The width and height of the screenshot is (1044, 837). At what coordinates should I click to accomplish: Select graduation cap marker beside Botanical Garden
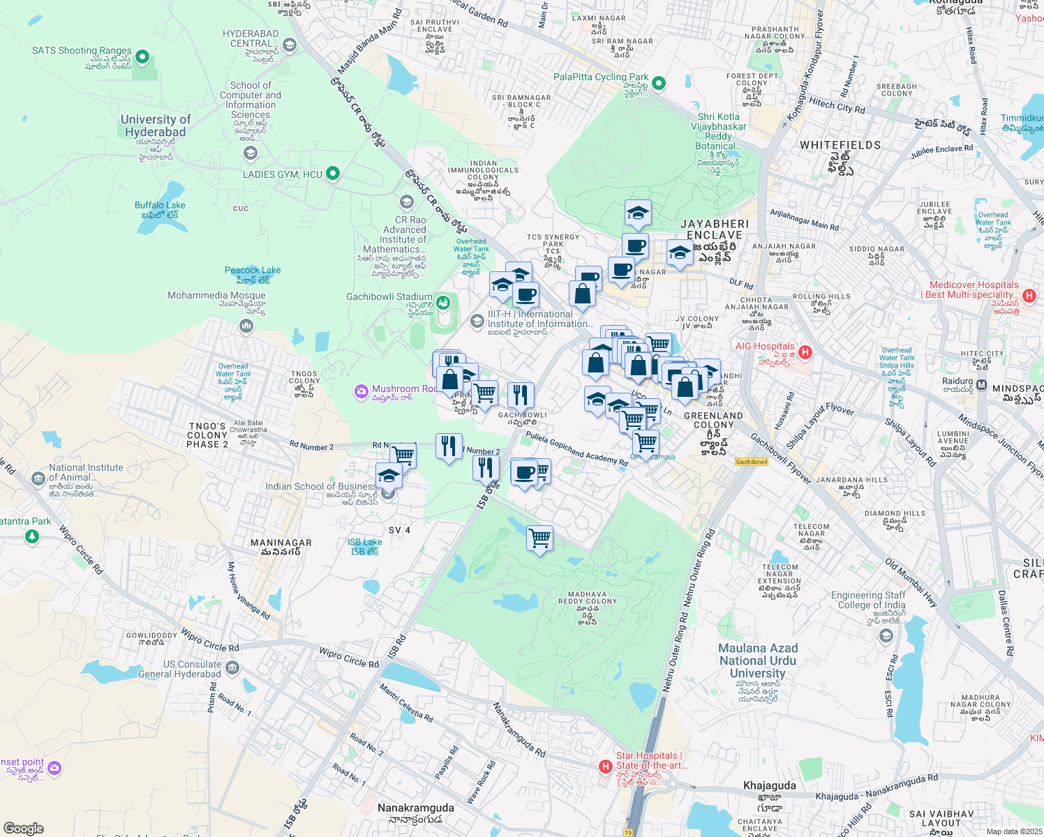[638, 213]
